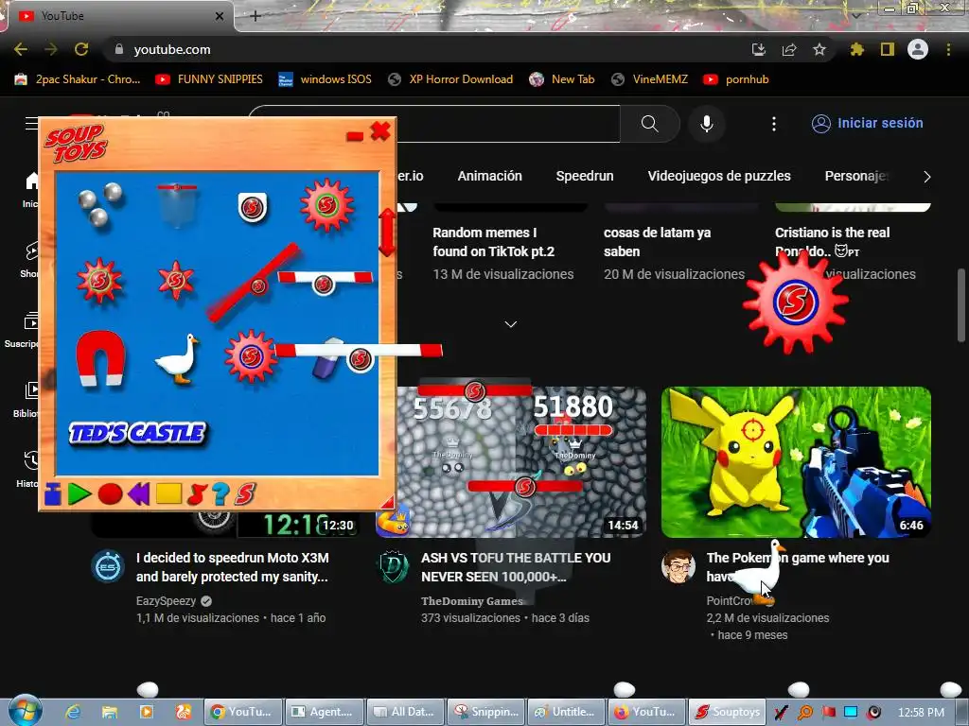Reload the YouTube page
Screen dimensions: 969x726
point(81,49)
